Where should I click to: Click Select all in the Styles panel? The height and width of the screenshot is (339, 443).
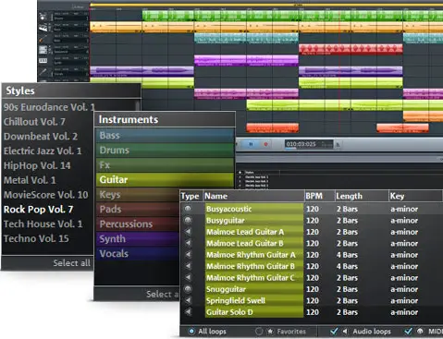(71, 263)
